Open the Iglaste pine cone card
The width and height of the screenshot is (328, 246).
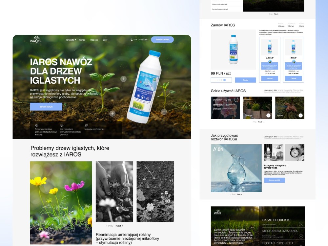(x=290, y=108)
